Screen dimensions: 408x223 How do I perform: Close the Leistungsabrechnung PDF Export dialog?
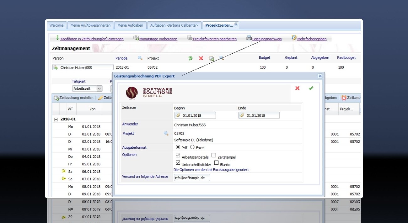tap(320, 76)
